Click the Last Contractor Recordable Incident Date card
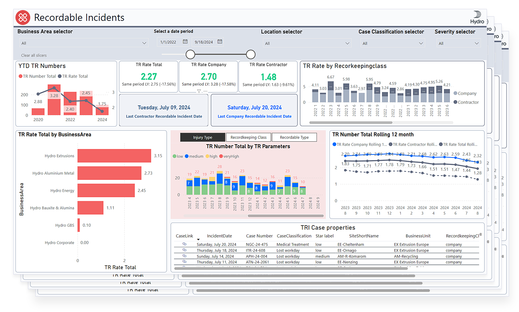519x312 pixels. point(164,110)
